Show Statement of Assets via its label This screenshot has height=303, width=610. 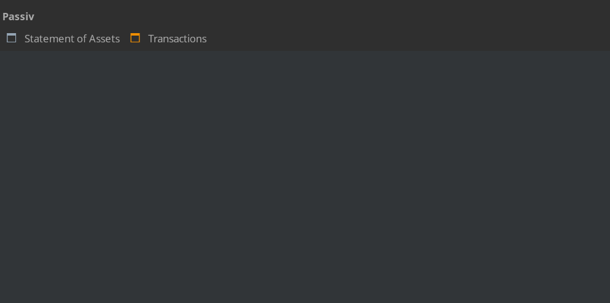coord(72,39)
